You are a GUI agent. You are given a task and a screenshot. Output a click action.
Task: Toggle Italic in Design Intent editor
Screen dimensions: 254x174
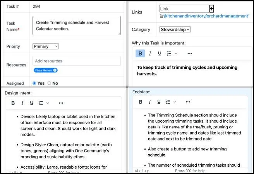[22, 103]
